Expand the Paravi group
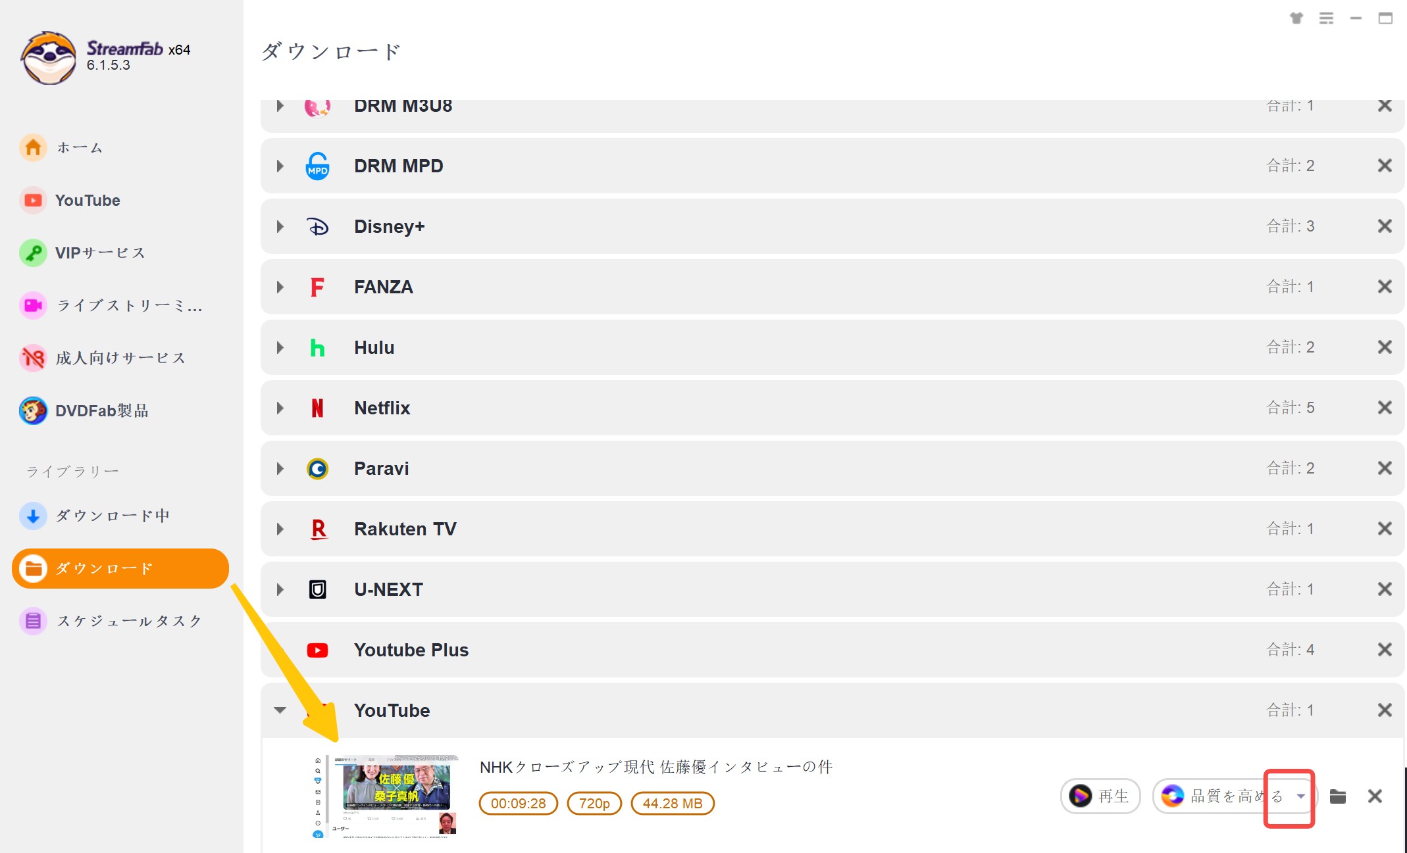Screen dimensions: 1407x853 click(x=280, y=468)
